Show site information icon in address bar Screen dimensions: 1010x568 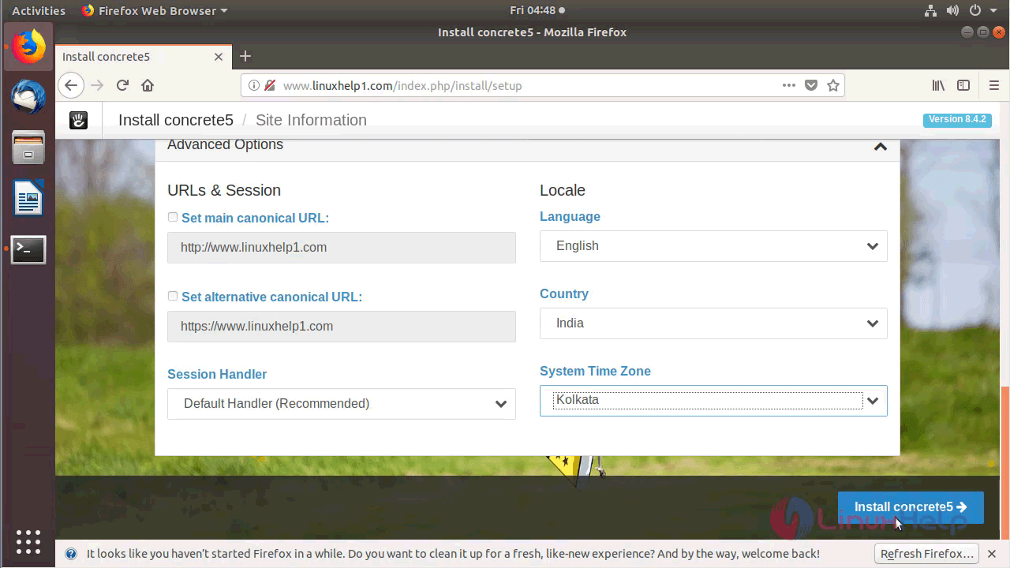254,85
